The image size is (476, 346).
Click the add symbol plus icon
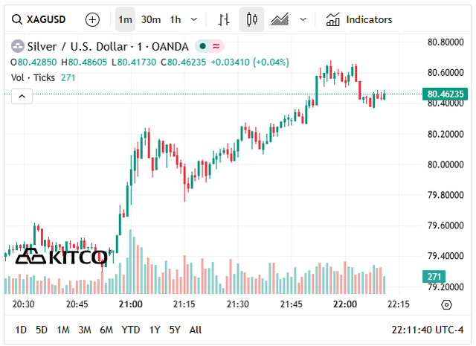point(92,19)
